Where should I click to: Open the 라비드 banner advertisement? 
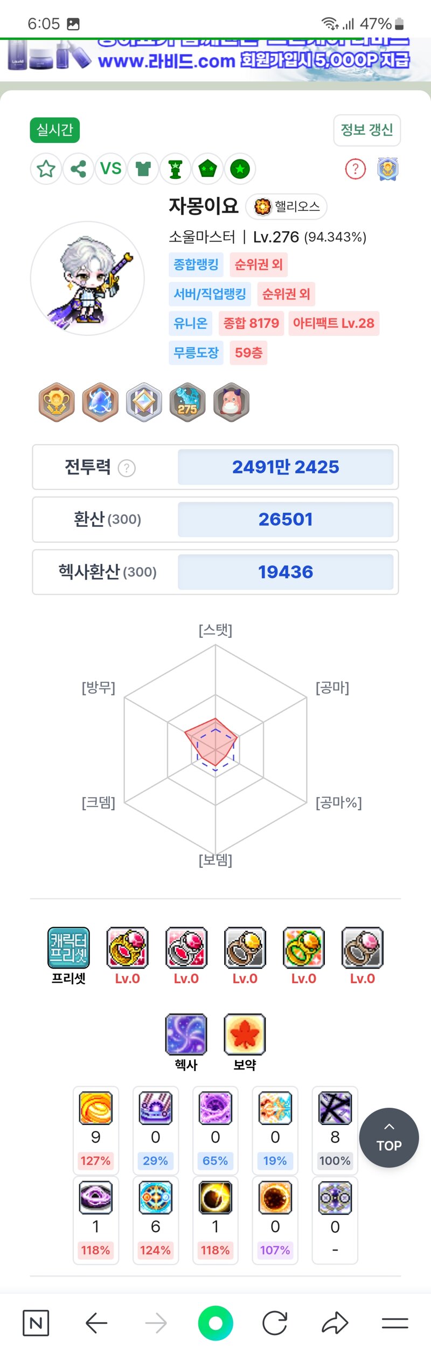tap(215, 59)
